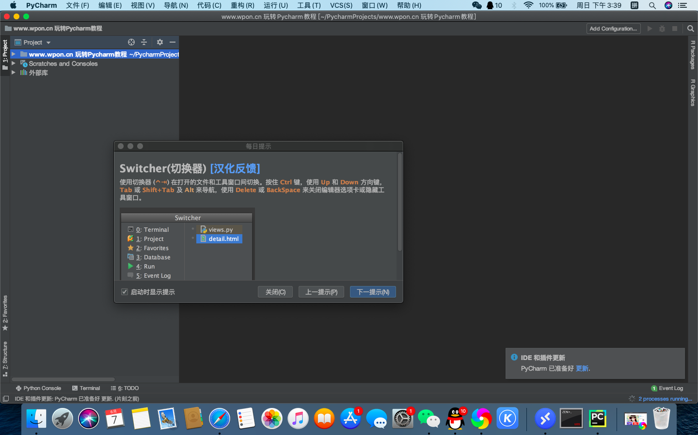This screenshot has height=435, width=698.
Task: Open Photos app in dock
Action: click(272, 419)
